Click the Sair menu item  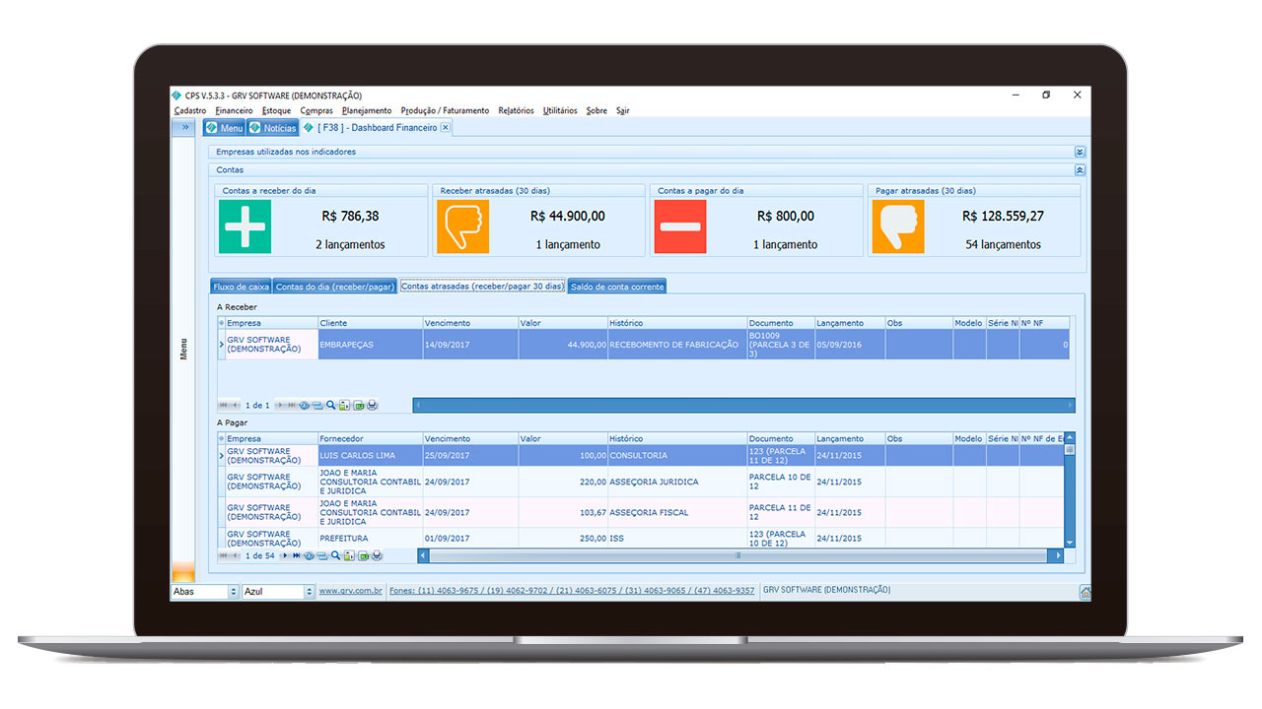623,110
